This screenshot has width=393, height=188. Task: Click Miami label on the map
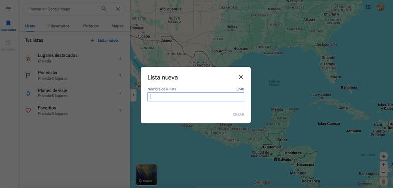pyautogui.click(x=336, y=77)
